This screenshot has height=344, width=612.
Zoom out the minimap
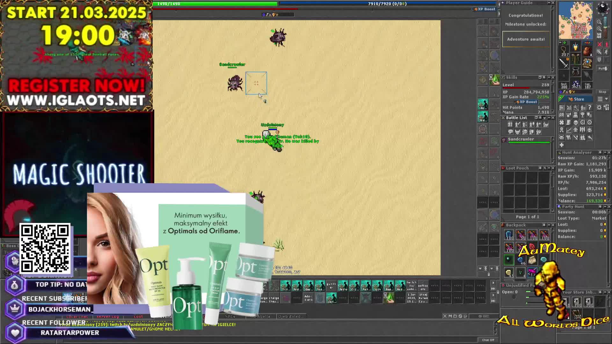tap(599, 22)
